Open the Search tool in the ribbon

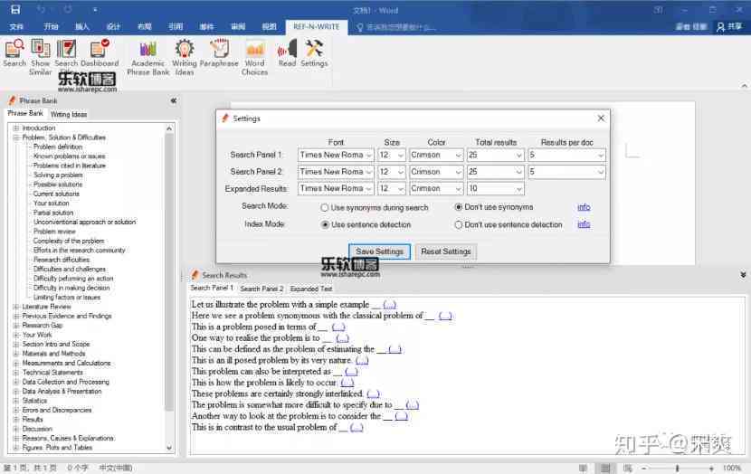pyautogui.click(x=14, y=53)
